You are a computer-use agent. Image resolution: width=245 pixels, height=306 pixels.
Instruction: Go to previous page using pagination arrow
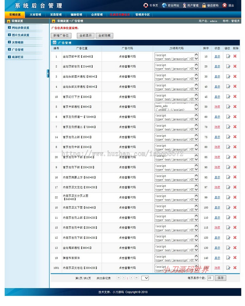(124, 278)
